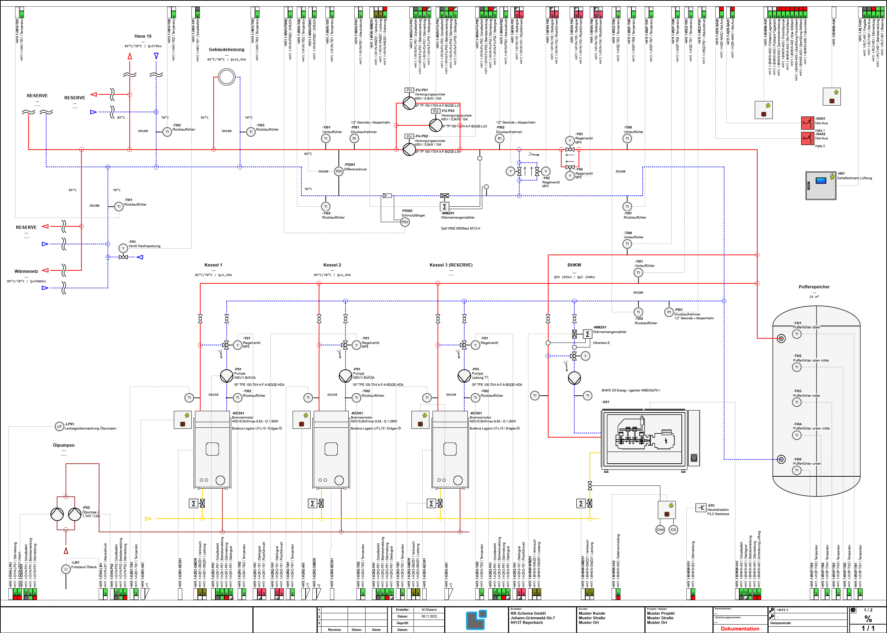
Task: Click the Muster Kunde customer field
Action: pos(592,614)
